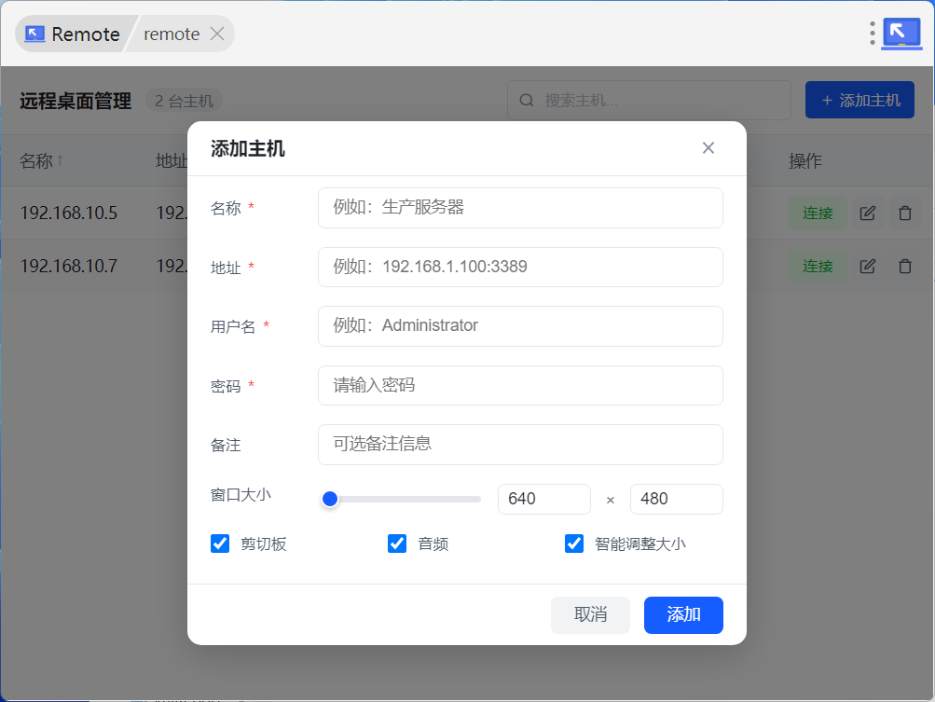Screen dimensions: 935x702
Task: Click the trash icon for host 192.168.10.7
Action: point(904,267)
